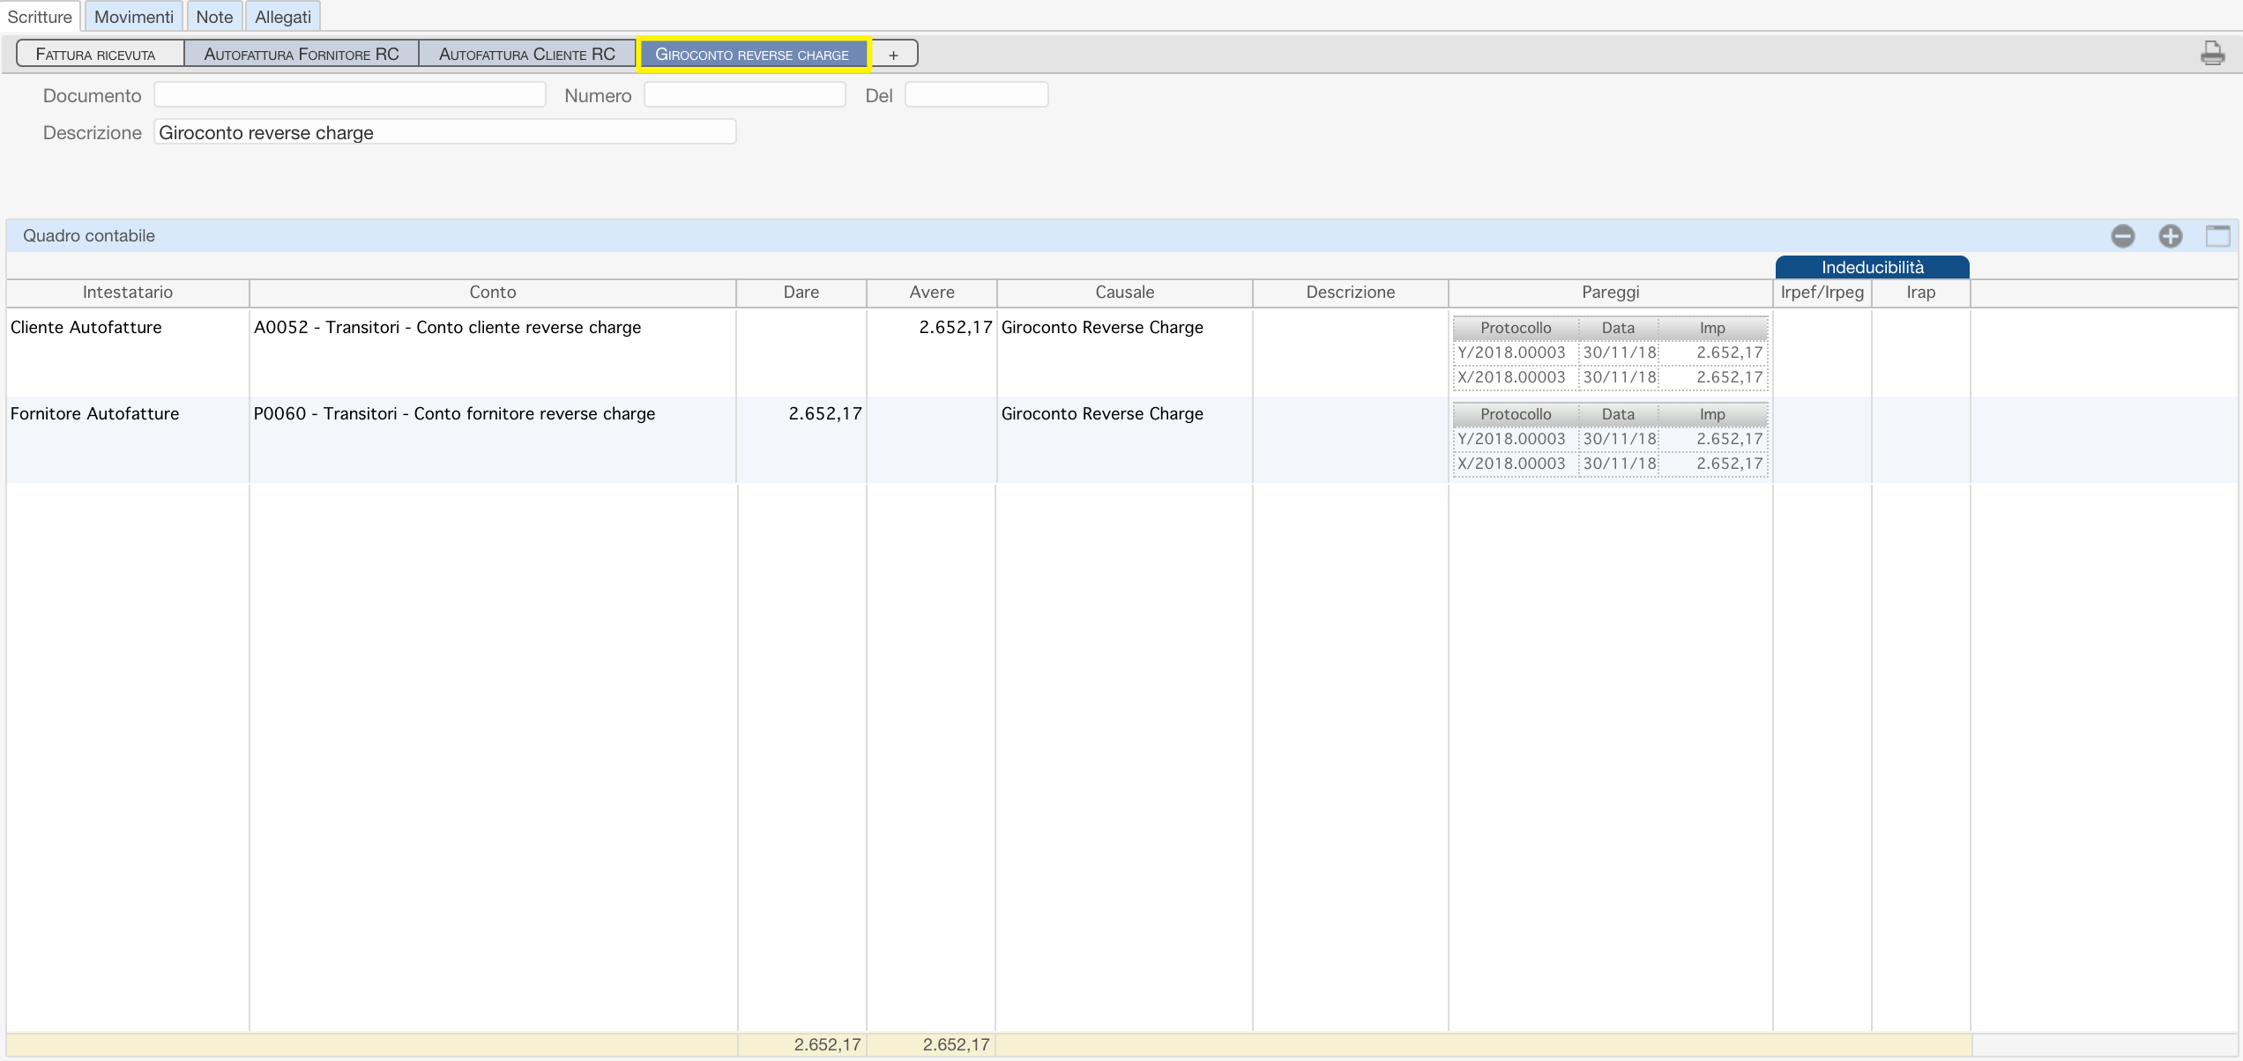Click Y/2018.00003 protocol in Cliente row

coord(1512,352)
